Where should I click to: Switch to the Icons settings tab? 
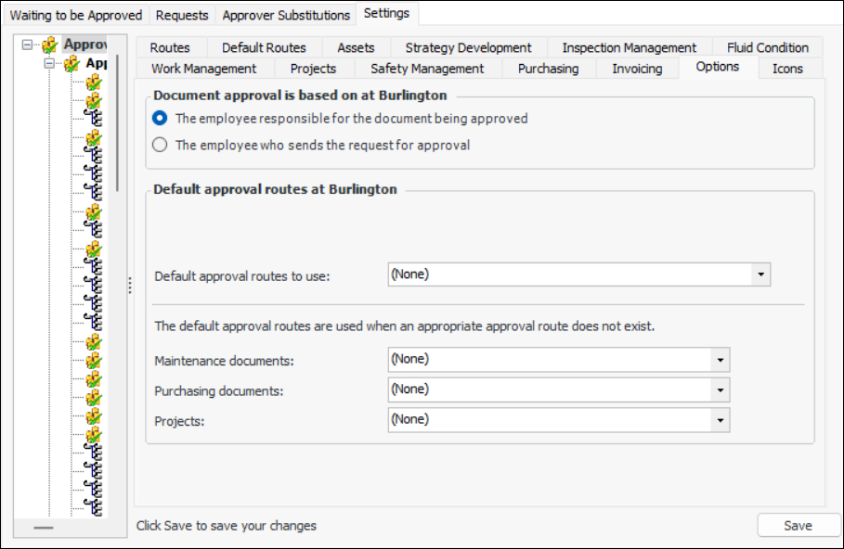tap(787, 69)
